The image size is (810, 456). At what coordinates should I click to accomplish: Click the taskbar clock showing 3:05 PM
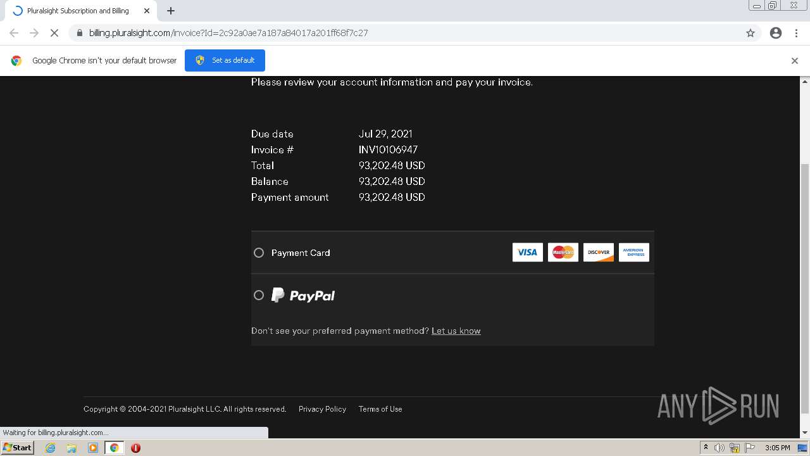tap(777, 448)
